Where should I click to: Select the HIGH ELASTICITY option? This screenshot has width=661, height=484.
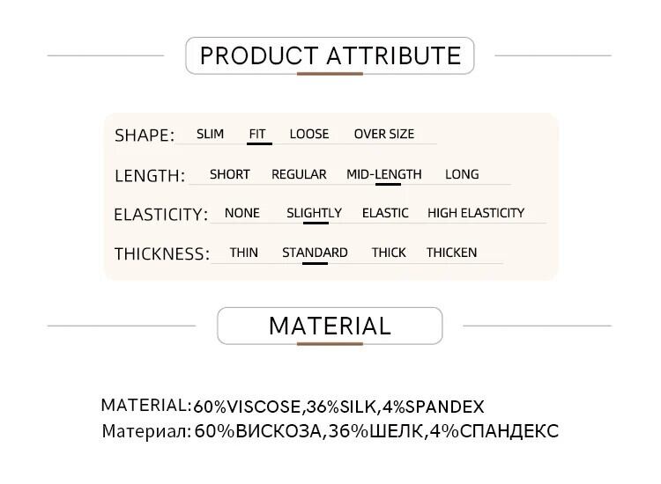point(476,213)
